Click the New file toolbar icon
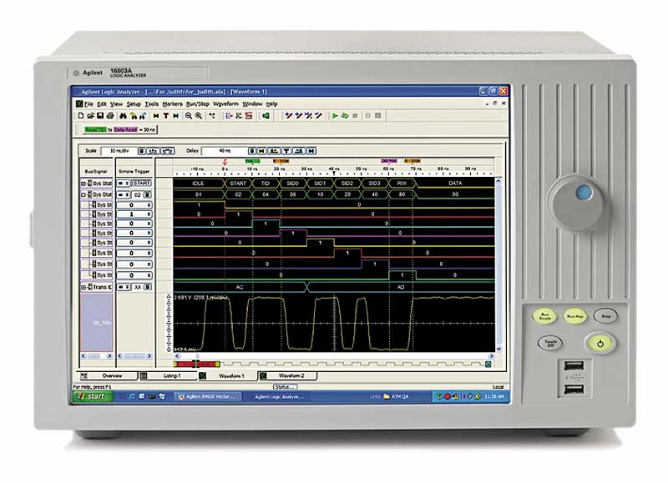The image size is (668, 483). pyautogui.click(x=80, y=115)
